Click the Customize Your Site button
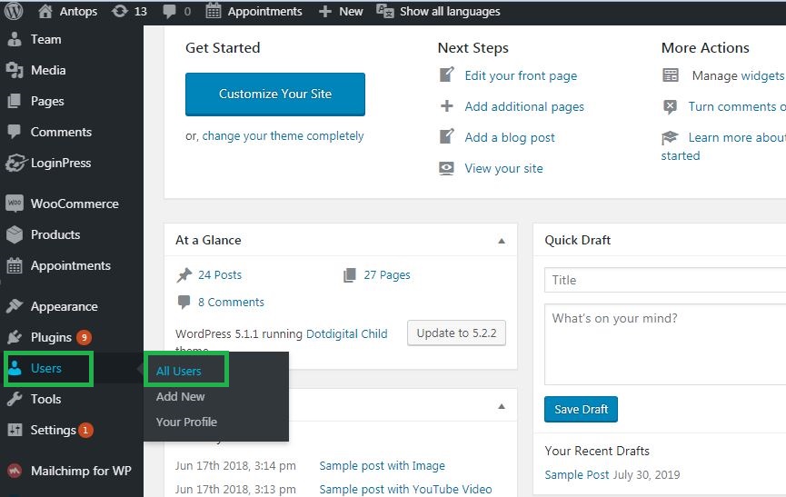The image size is (786, 497). tap(275, 94)
